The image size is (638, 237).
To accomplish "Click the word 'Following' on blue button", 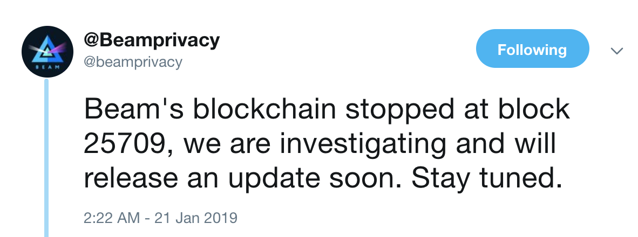I will pos(532,50).
